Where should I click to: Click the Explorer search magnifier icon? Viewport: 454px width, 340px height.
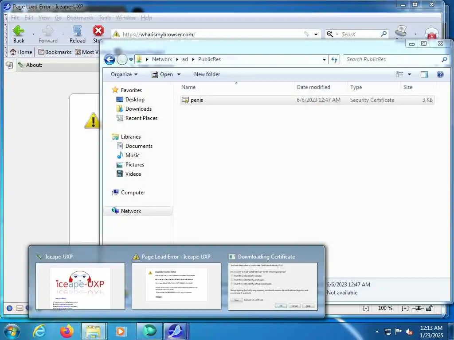click(444, 59)
